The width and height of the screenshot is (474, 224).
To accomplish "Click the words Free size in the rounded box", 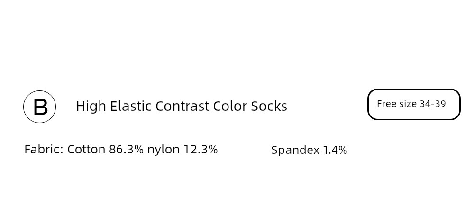I will click(x=397, y=104).
